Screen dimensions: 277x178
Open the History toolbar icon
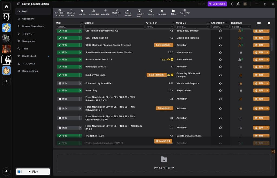pos(150,11)
